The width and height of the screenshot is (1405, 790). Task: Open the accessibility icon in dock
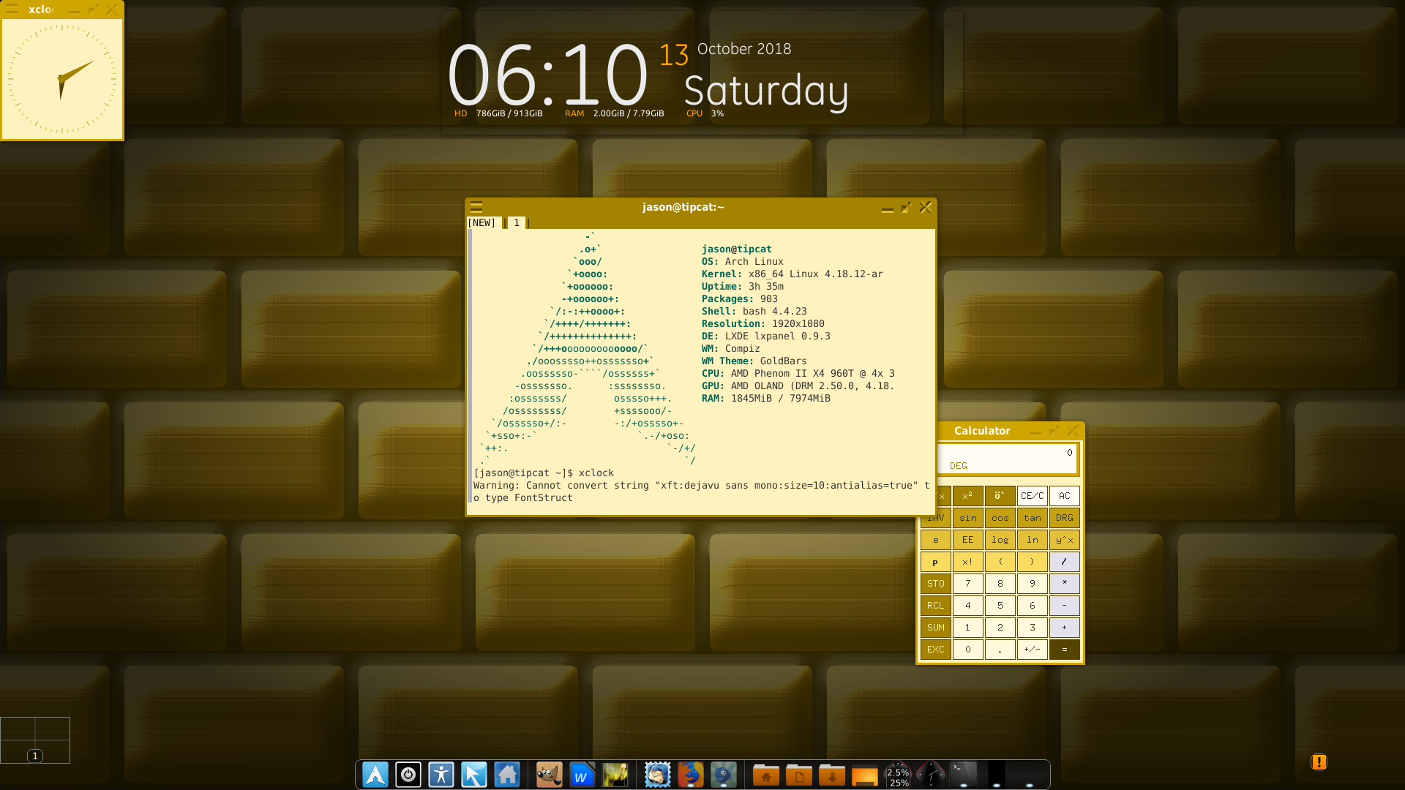[441, 775]
